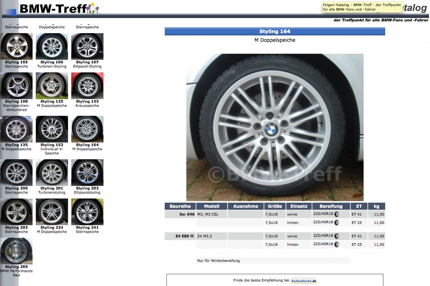This screenshot has width=430, height=286.
Task: Open the Styling 125 wheel thumbnail
Action: tap(52, 86)
